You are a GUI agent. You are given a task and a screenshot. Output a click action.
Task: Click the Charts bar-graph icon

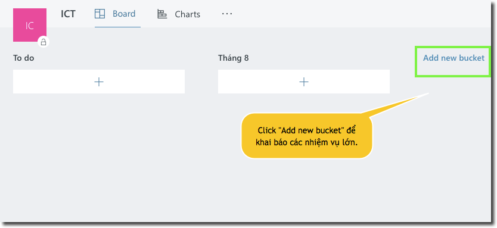(x=162, y=14)
